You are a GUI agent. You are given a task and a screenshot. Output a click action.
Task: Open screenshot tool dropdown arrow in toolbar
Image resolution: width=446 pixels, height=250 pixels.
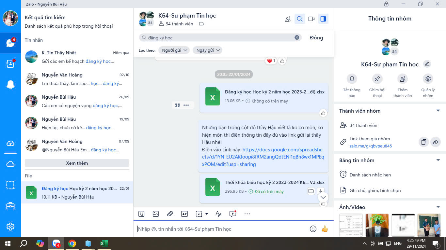click(207, 214)
